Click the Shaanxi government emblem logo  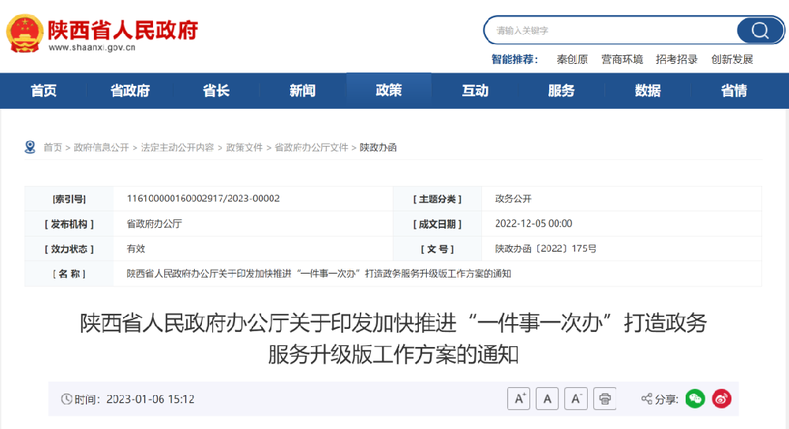24,33
